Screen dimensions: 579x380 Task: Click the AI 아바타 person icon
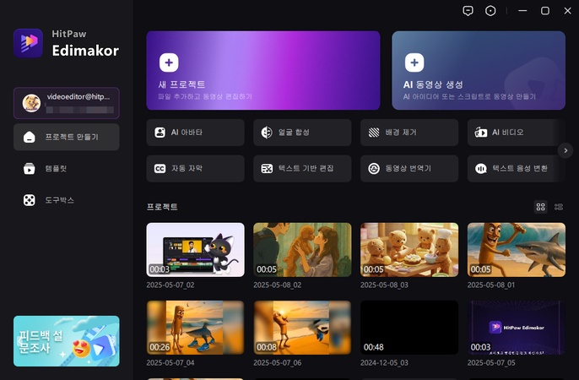click(x=160, y=133)
